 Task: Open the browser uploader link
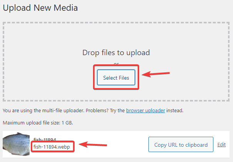(x=145, y=110)
